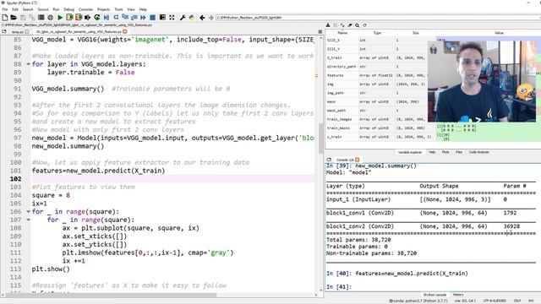Place cursor on line 102 in editor
541x304 pixels.
[172, 179]
